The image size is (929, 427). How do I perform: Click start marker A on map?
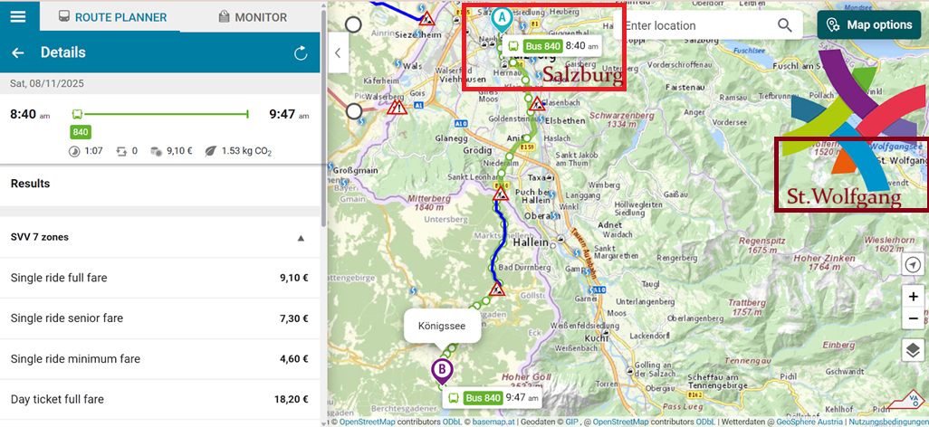click(x=503, y=17)
